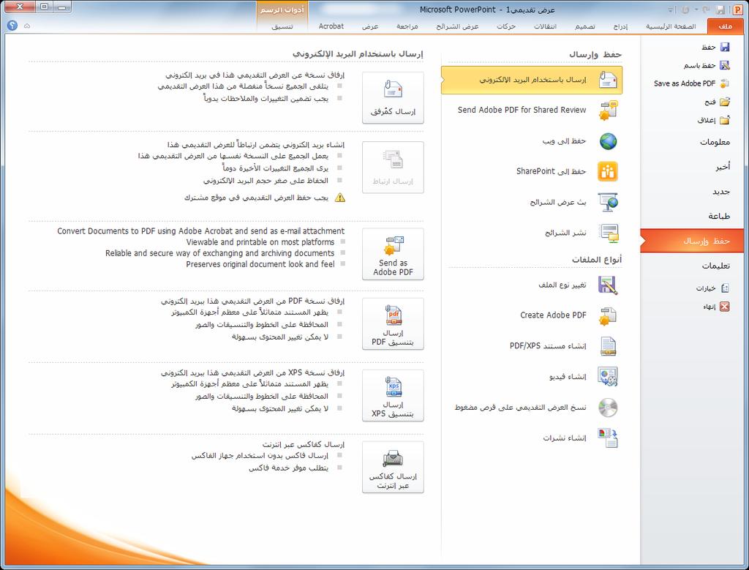The image size is (749, 570).
Task: Click the Broadcast Slide Show icon
Action: [x=608, y=202]
